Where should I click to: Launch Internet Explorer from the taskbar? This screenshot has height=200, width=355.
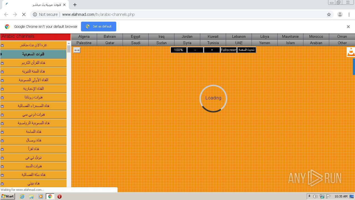pos(22,196)
